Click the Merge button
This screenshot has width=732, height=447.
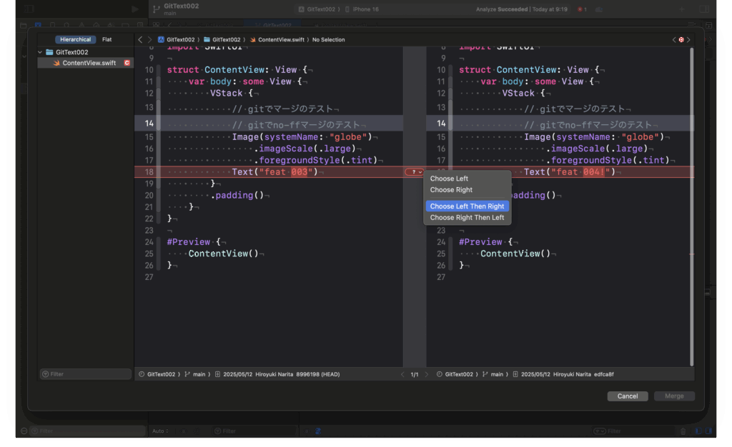(x=674, y=396)
